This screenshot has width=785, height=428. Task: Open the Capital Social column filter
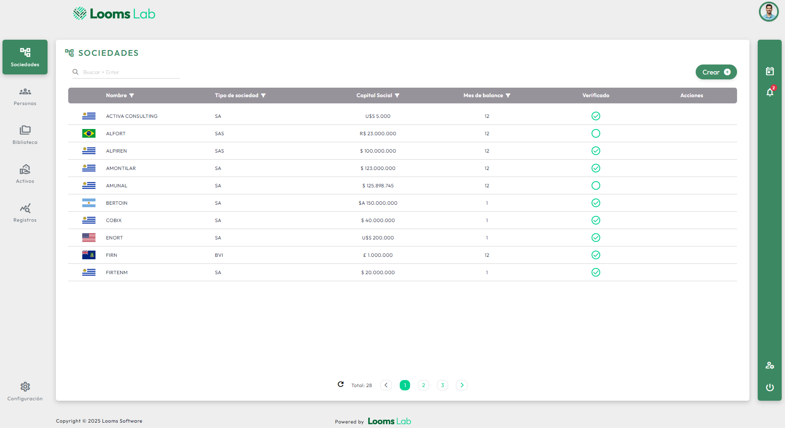click(x=397, y=96)
